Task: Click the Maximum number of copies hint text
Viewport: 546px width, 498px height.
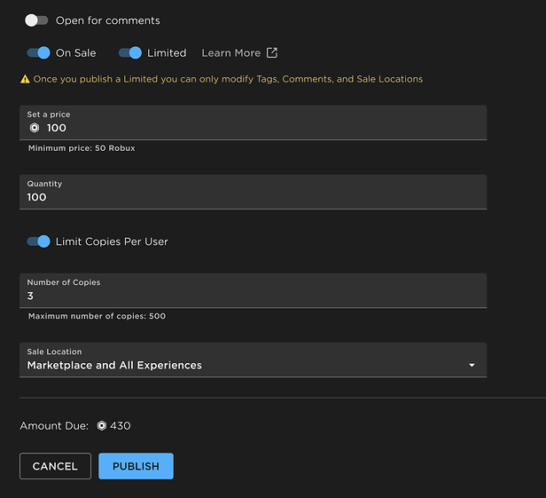Action: pyautogui.click(x=97, y=316)
